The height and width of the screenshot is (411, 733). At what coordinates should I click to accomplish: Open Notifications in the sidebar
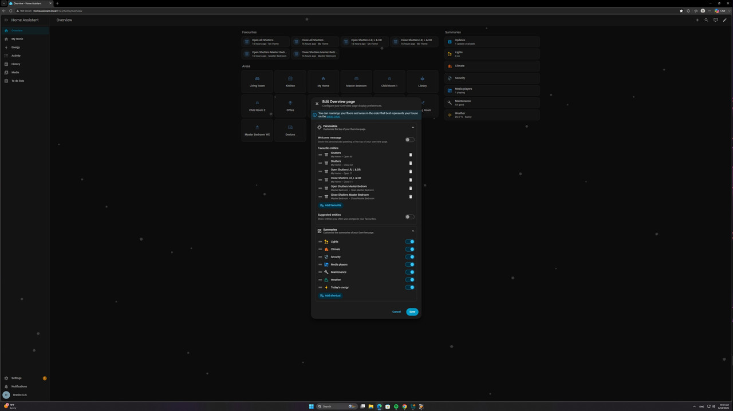tap(25, 386)
